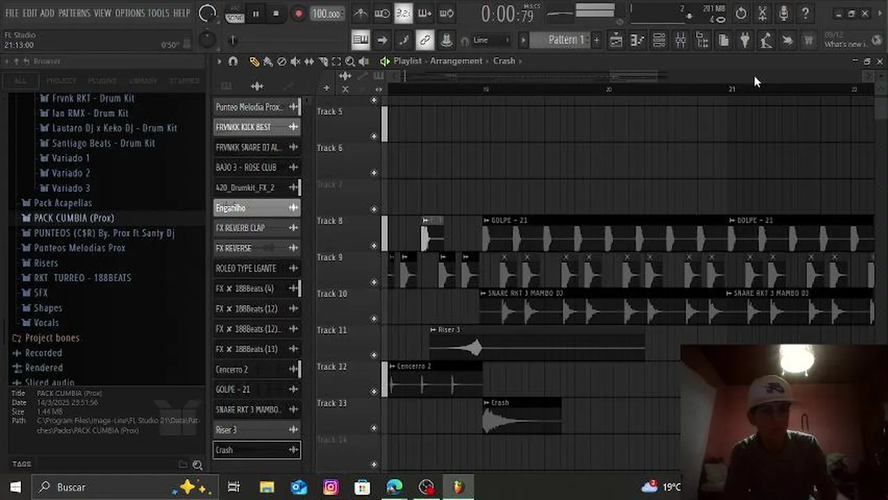Select the Delete tool in the Playlist toolbar
888x500 pixels.
pos(281,61)
